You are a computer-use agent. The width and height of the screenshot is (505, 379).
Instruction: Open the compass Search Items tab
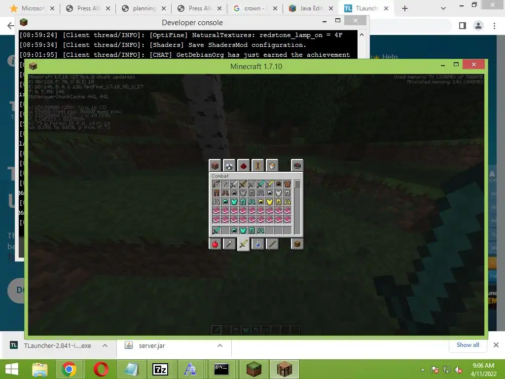[x=297, y=166]
